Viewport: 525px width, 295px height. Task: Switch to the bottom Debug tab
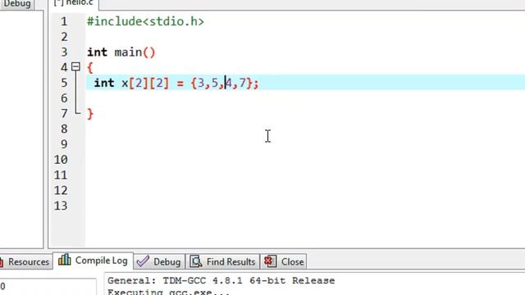point(159,261)
